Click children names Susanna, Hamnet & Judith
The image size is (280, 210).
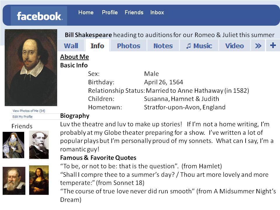click(182, 99)
